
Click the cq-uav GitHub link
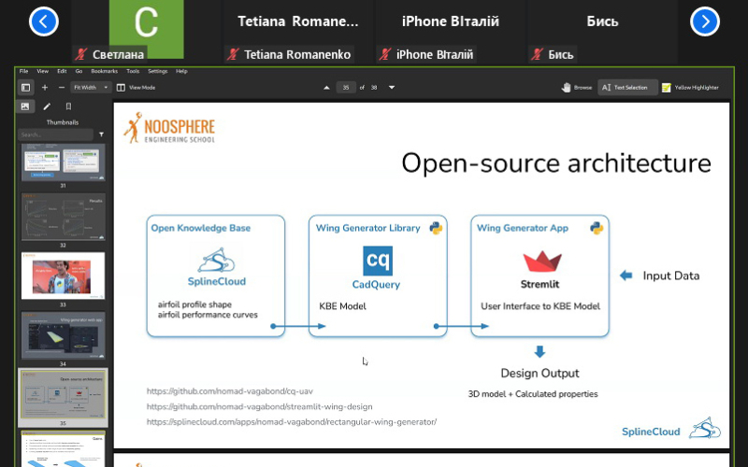229,391
